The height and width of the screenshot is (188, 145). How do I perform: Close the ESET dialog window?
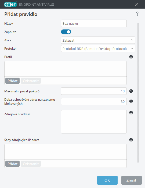pyautogui.click(x=137, y=5)
